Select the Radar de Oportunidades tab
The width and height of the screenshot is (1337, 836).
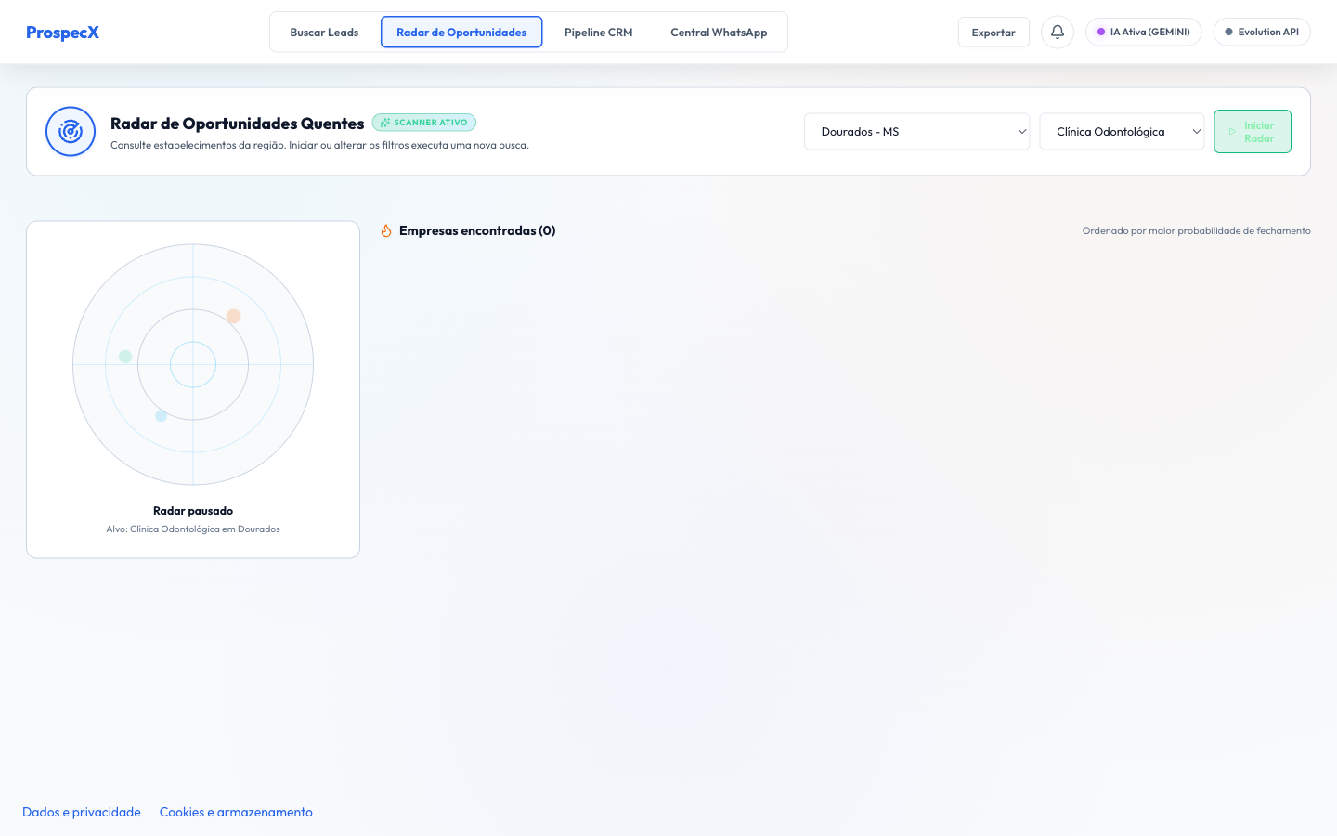pos(461,33)
